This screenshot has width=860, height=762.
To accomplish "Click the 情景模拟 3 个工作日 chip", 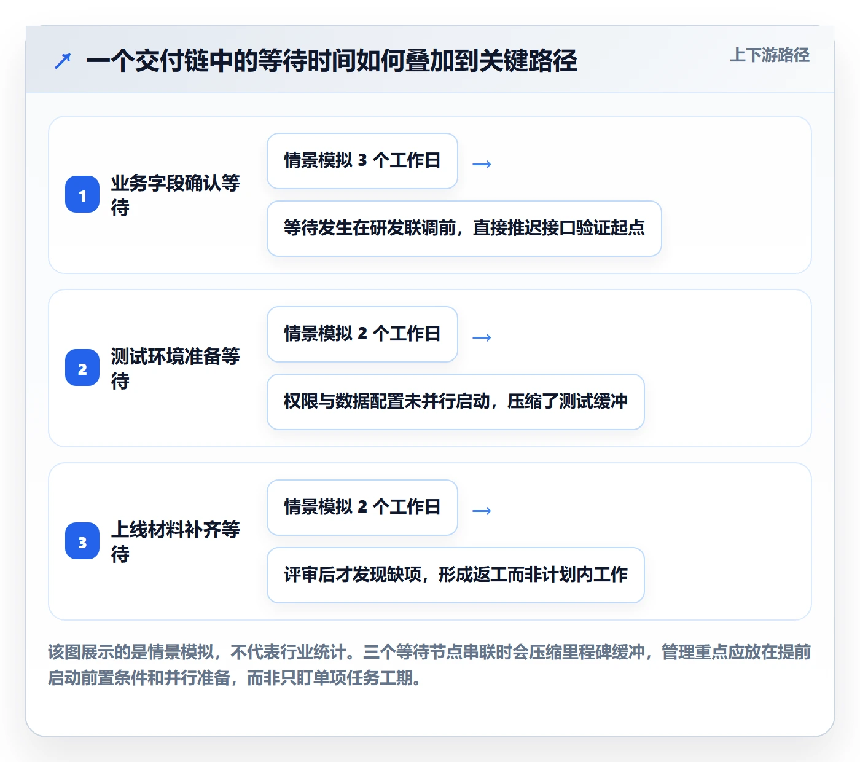I will tap(362, 161).
